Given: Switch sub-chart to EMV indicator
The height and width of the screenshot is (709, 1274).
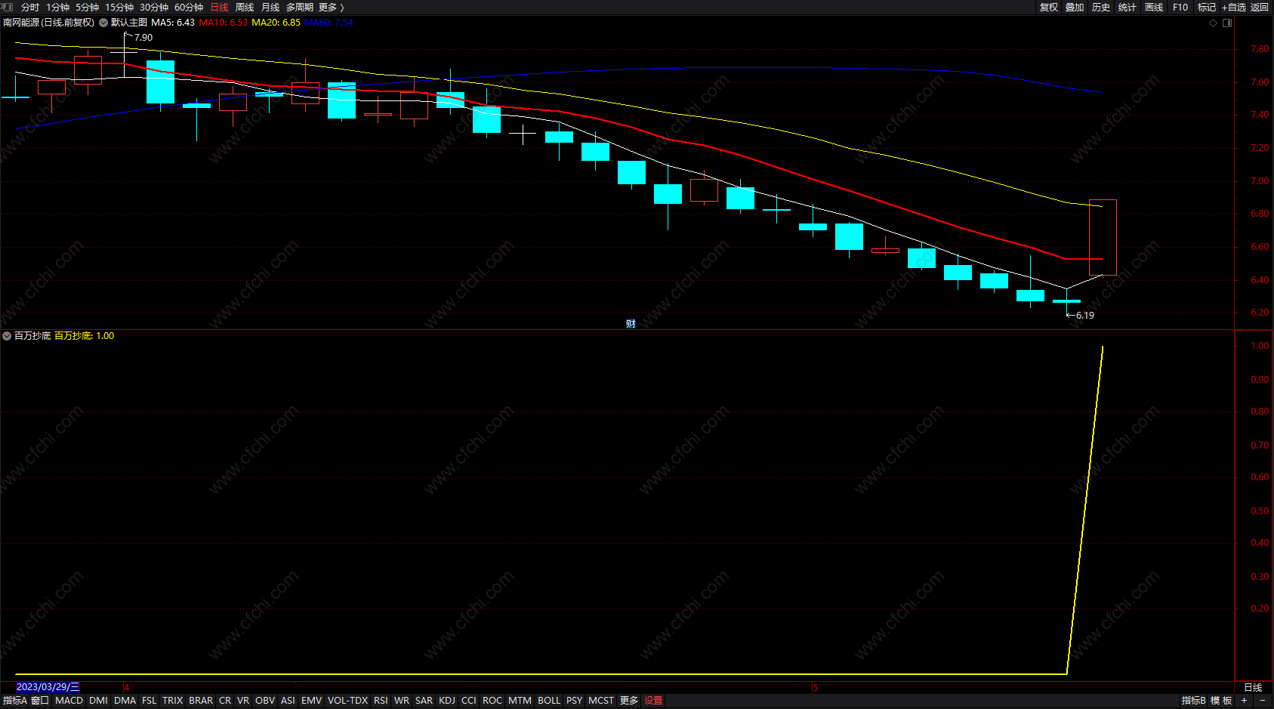Looking at the screenshot, I should [311, 701].
